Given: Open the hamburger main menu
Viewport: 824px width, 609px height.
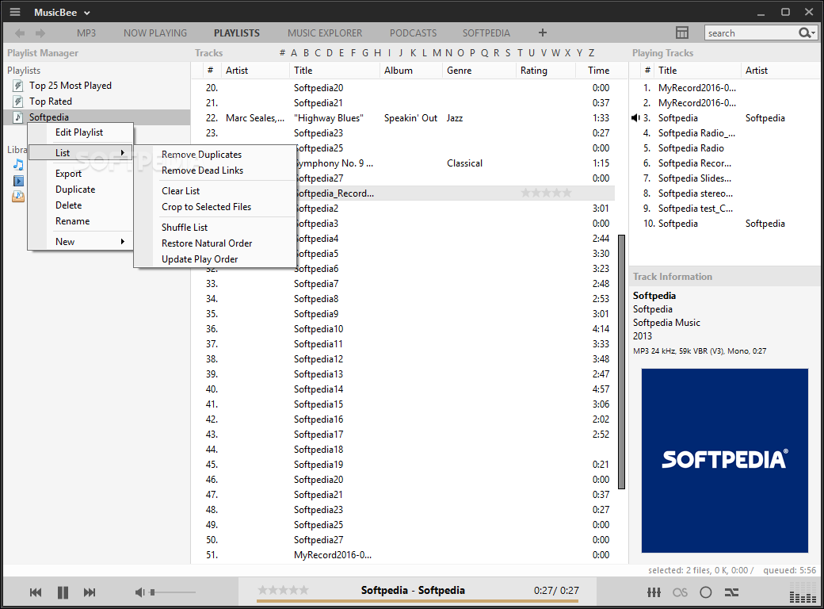Looking at the screenshot, I should point(15,12).
